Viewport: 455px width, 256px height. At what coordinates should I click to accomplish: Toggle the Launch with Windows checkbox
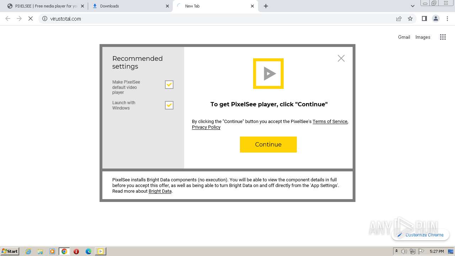(169, 105)
